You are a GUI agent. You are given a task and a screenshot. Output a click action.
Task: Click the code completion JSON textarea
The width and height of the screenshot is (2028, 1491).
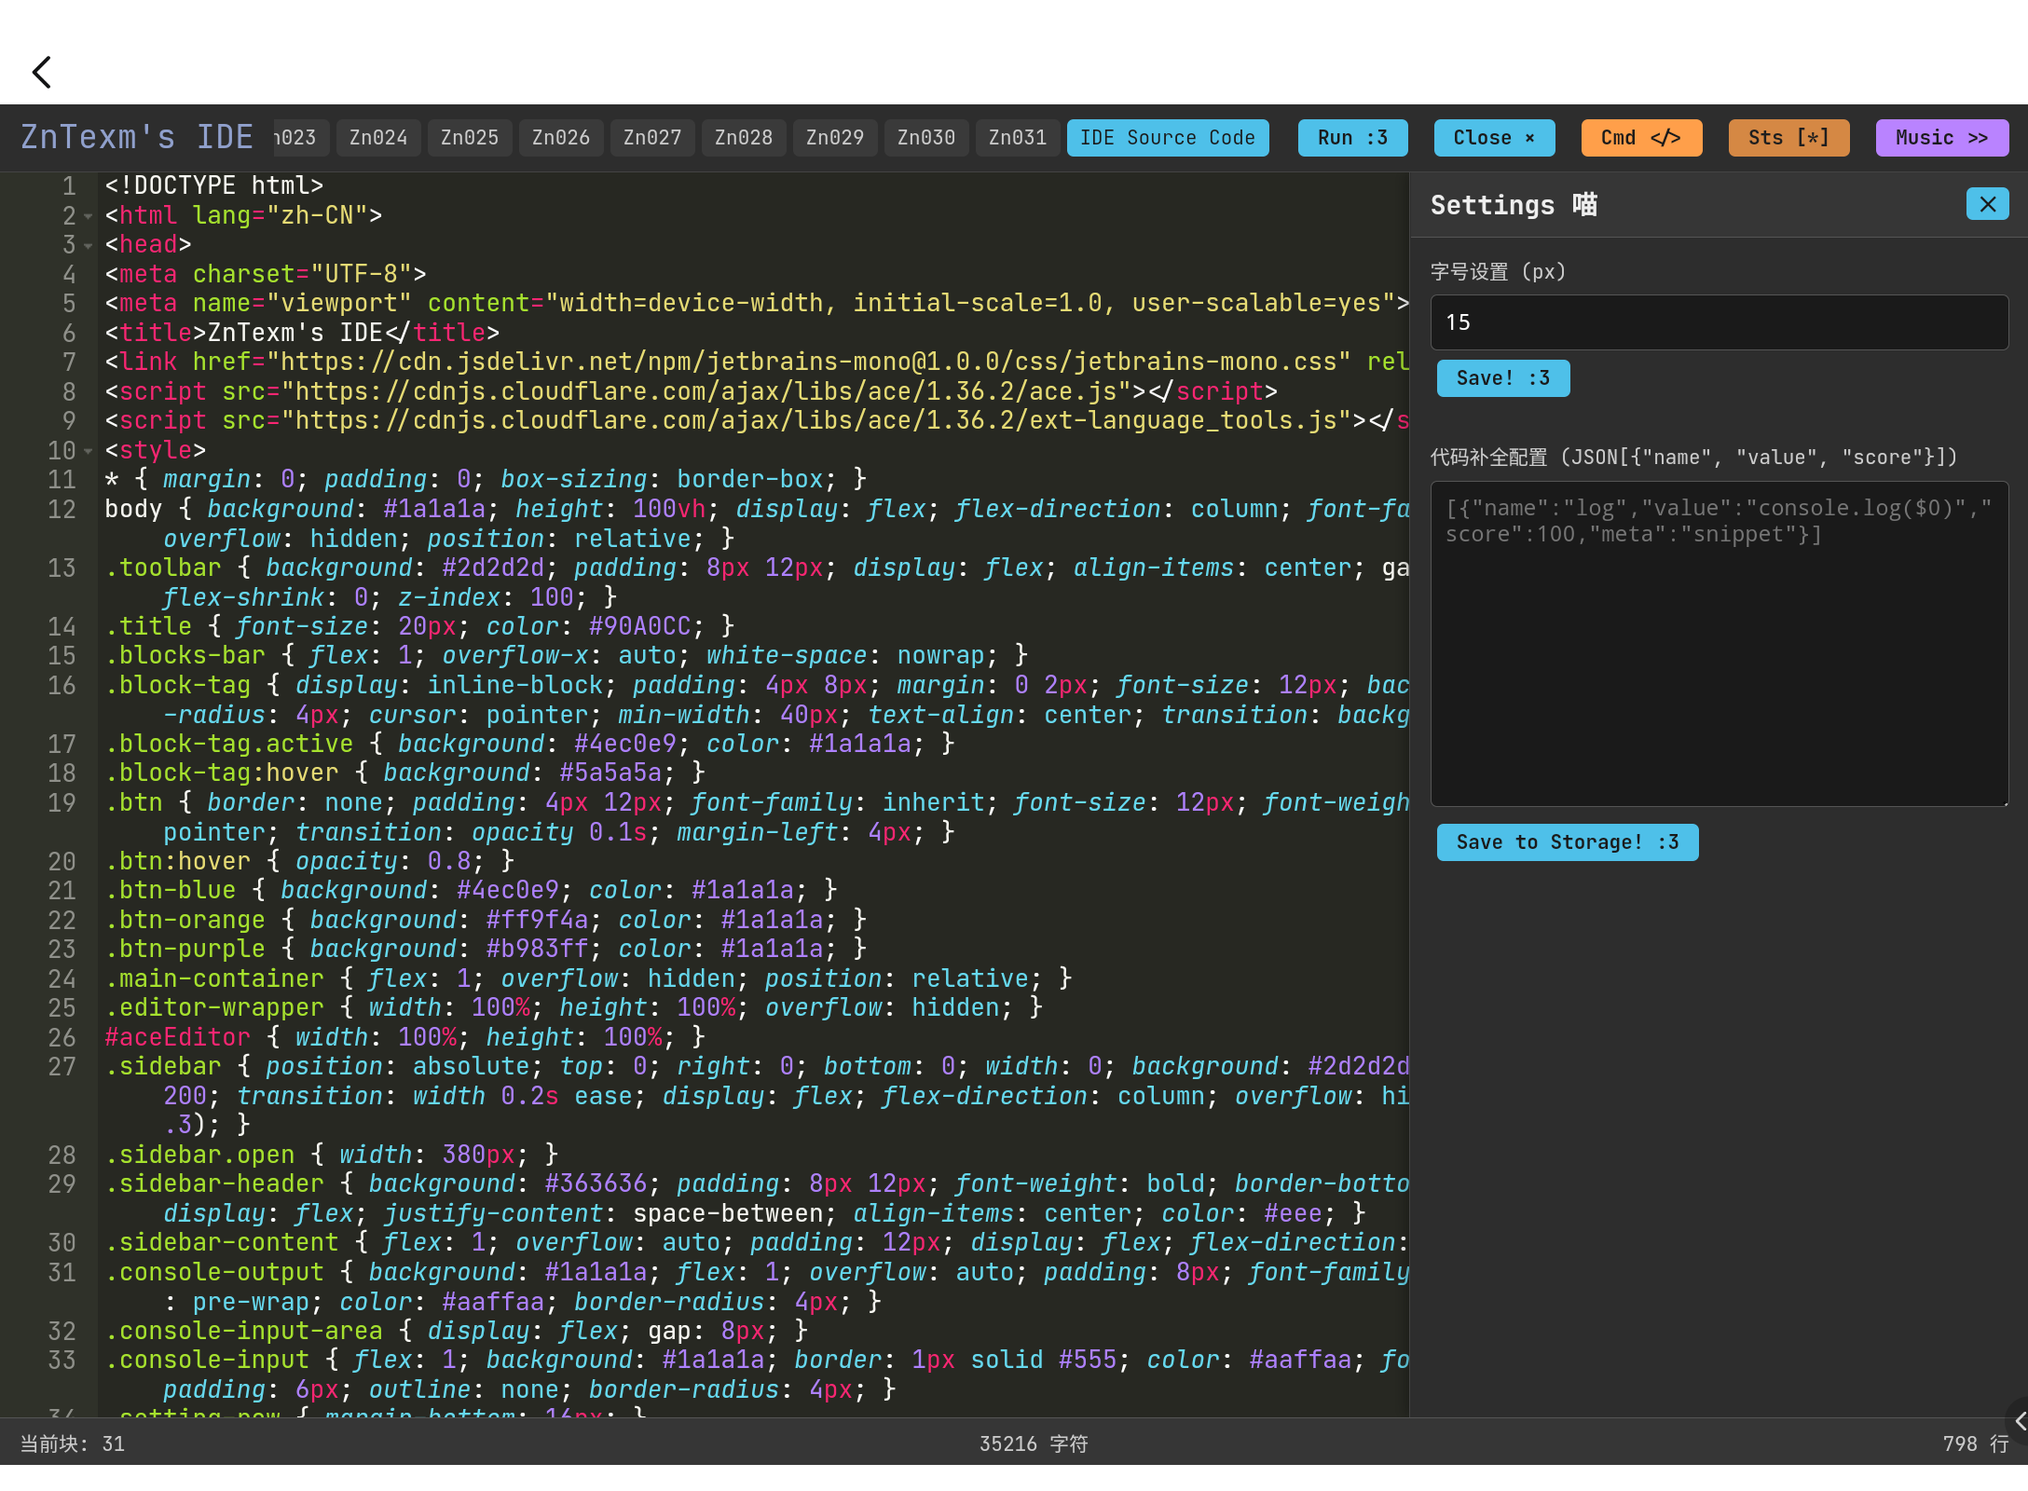pyautogui.click(x=1720, y=644)
